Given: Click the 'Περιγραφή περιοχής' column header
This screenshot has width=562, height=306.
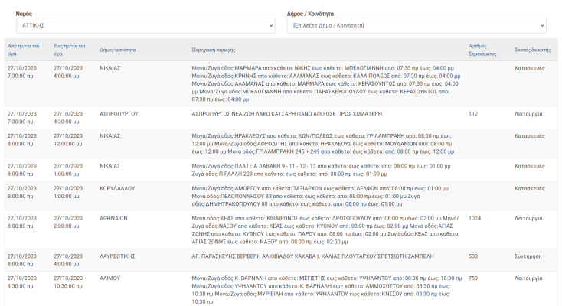Looking at the screenshot, I should click(217, 50).
